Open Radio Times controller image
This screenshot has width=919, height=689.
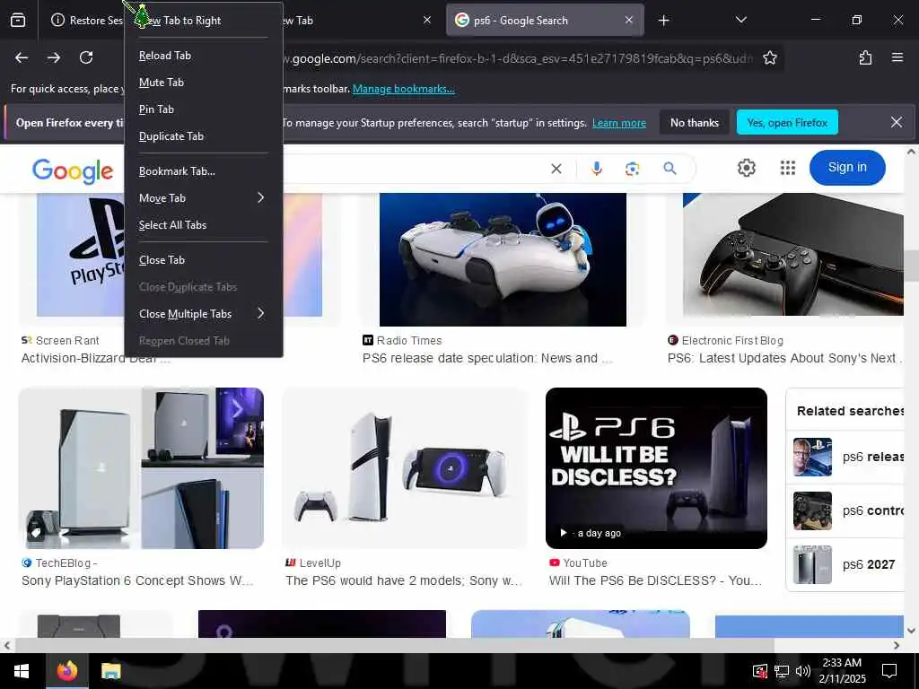coord(503,259)
